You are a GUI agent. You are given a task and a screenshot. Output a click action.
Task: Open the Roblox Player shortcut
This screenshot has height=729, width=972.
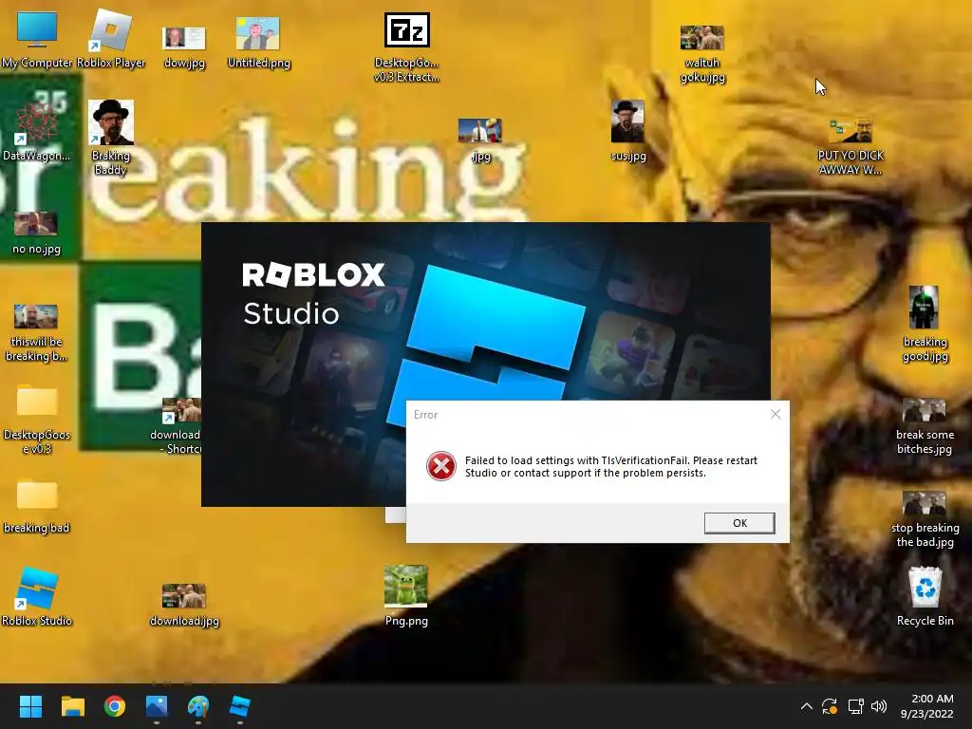pyautogui.click(x=111, y=39)
